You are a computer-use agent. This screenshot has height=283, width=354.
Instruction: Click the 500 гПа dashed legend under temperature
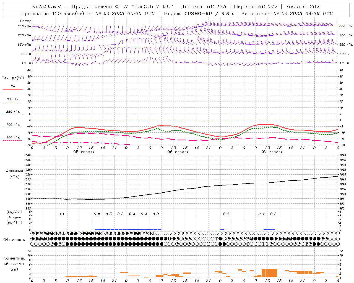[13, 137]
